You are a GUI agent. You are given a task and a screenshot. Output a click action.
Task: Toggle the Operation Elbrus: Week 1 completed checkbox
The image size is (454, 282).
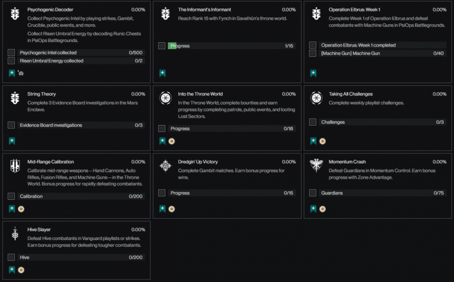point(313,45)
